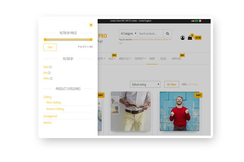
Task: Open the BLOG menu item
Action: pyautogui.click(x=163, y=59)
